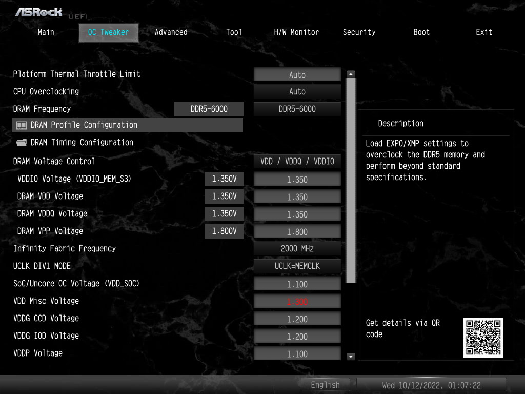This screenshot has height=394, width=525.
Task: Click the Description panel heading
Action: [x=400, y=123]
